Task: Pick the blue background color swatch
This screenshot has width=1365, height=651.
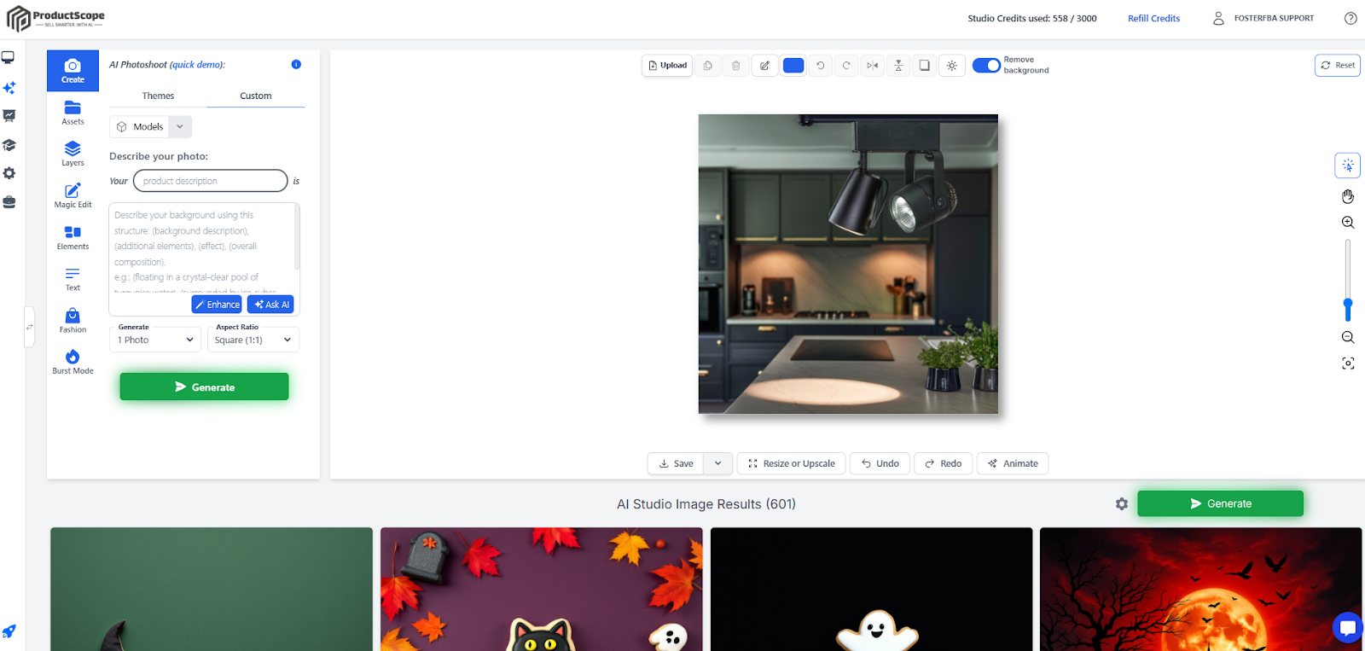Action: (793, 66)
